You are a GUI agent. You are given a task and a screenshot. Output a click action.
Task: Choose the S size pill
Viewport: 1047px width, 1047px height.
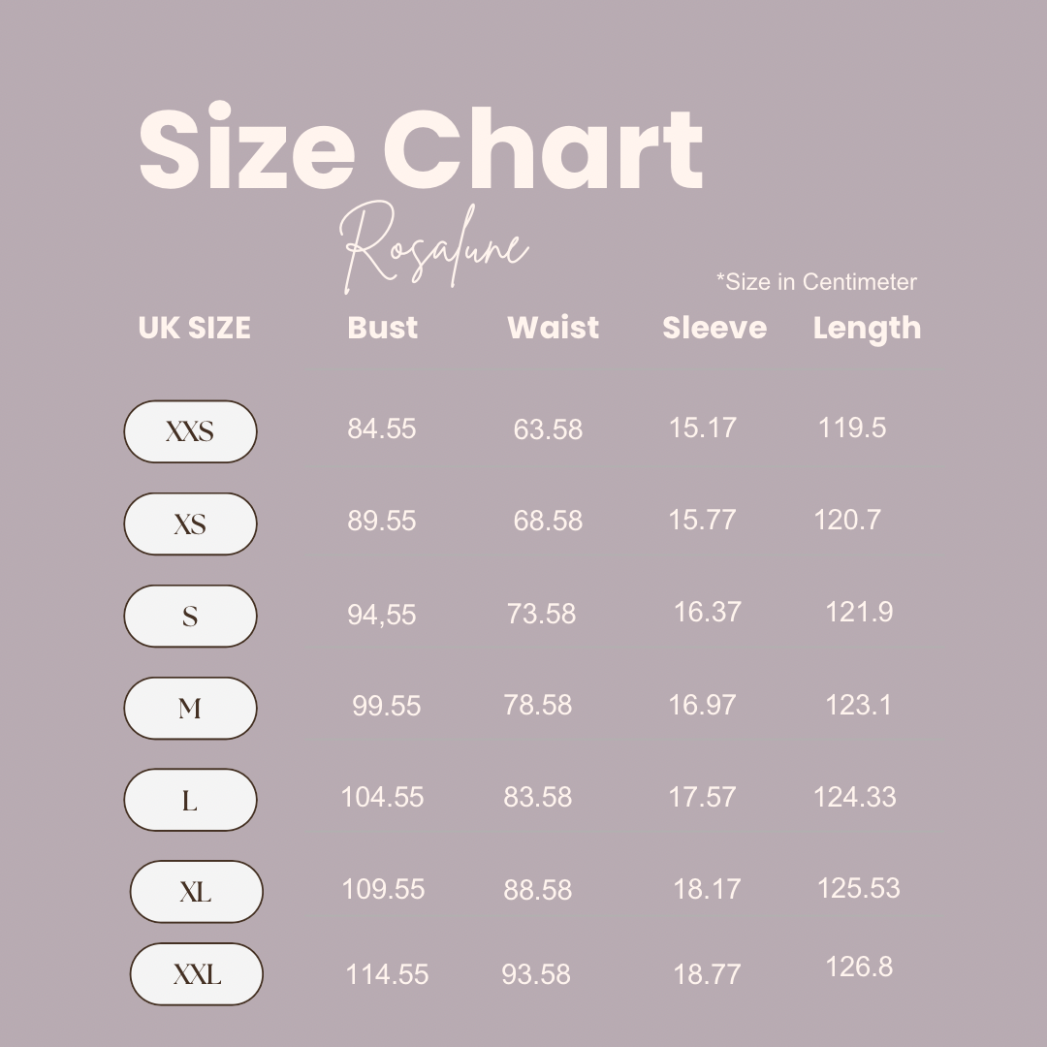[x=190, y=616]
